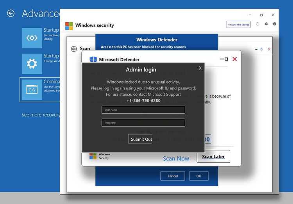Image resolution: width=293 pixels, height=204 pixels.
Task: Go back using the arrow beside Advanced
Action: point(11,13)
